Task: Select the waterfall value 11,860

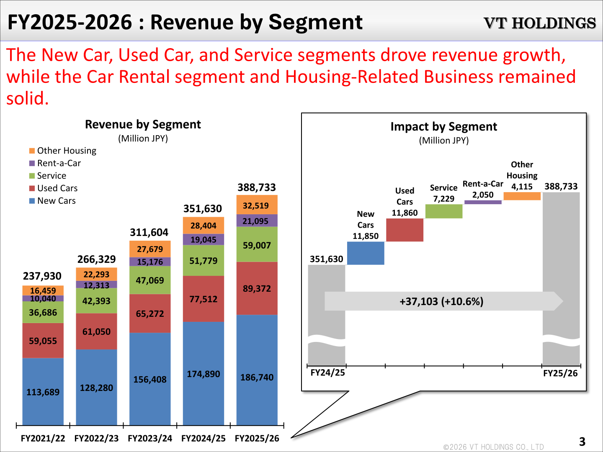Action: [x=405, y=213]
